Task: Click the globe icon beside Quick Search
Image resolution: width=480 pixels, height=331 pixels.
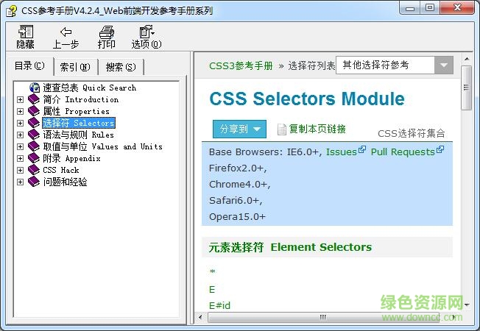Action: tap(35, 88)
